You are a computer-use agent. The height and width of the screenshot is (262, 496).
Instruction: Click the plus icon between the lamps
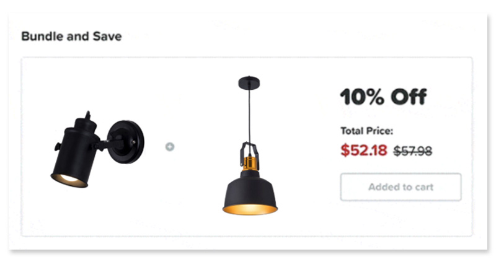point(170,147)
